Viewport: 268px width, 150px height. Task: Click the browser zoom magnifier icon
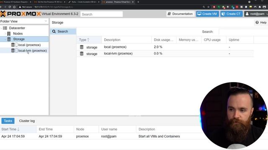click(204, 7)
